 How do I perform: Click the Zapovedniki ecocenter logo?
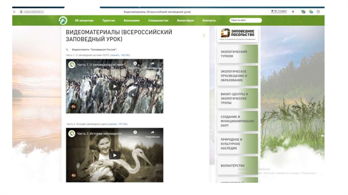pos(63,20)
